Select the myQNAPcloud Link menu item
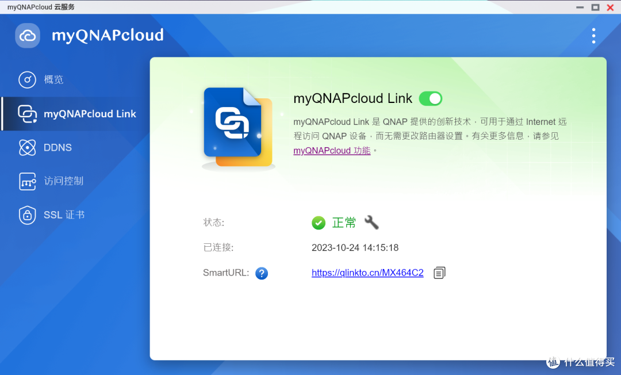Image resolution: width=621 pixels, height=375 pixels. (x=75, y=114)
